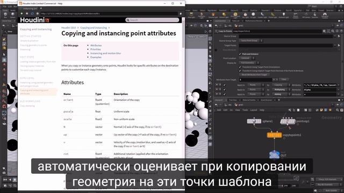344x193 pixels.
Task: Toggle Pack and Instance checkbox
Action: (240, 54)
